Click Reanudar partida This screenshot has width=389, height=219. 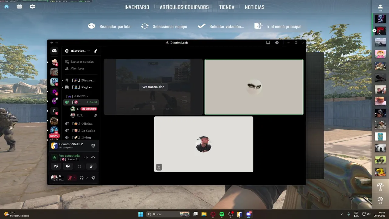(x=109, y=26)
